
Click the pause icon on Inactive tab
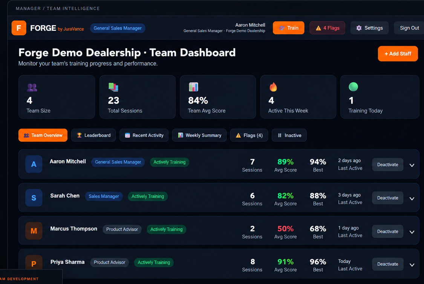click(x=280, y=135)
